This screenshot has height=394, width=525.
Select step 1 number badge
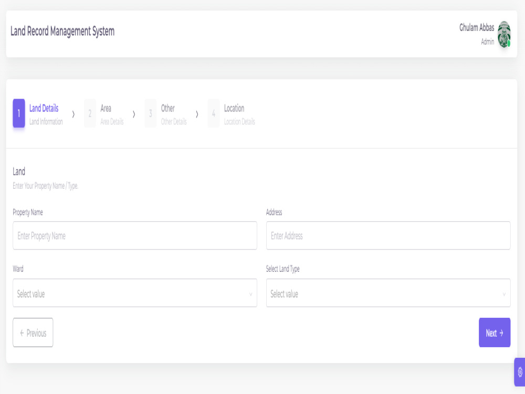pyautogui.click(x=19, y=113)
